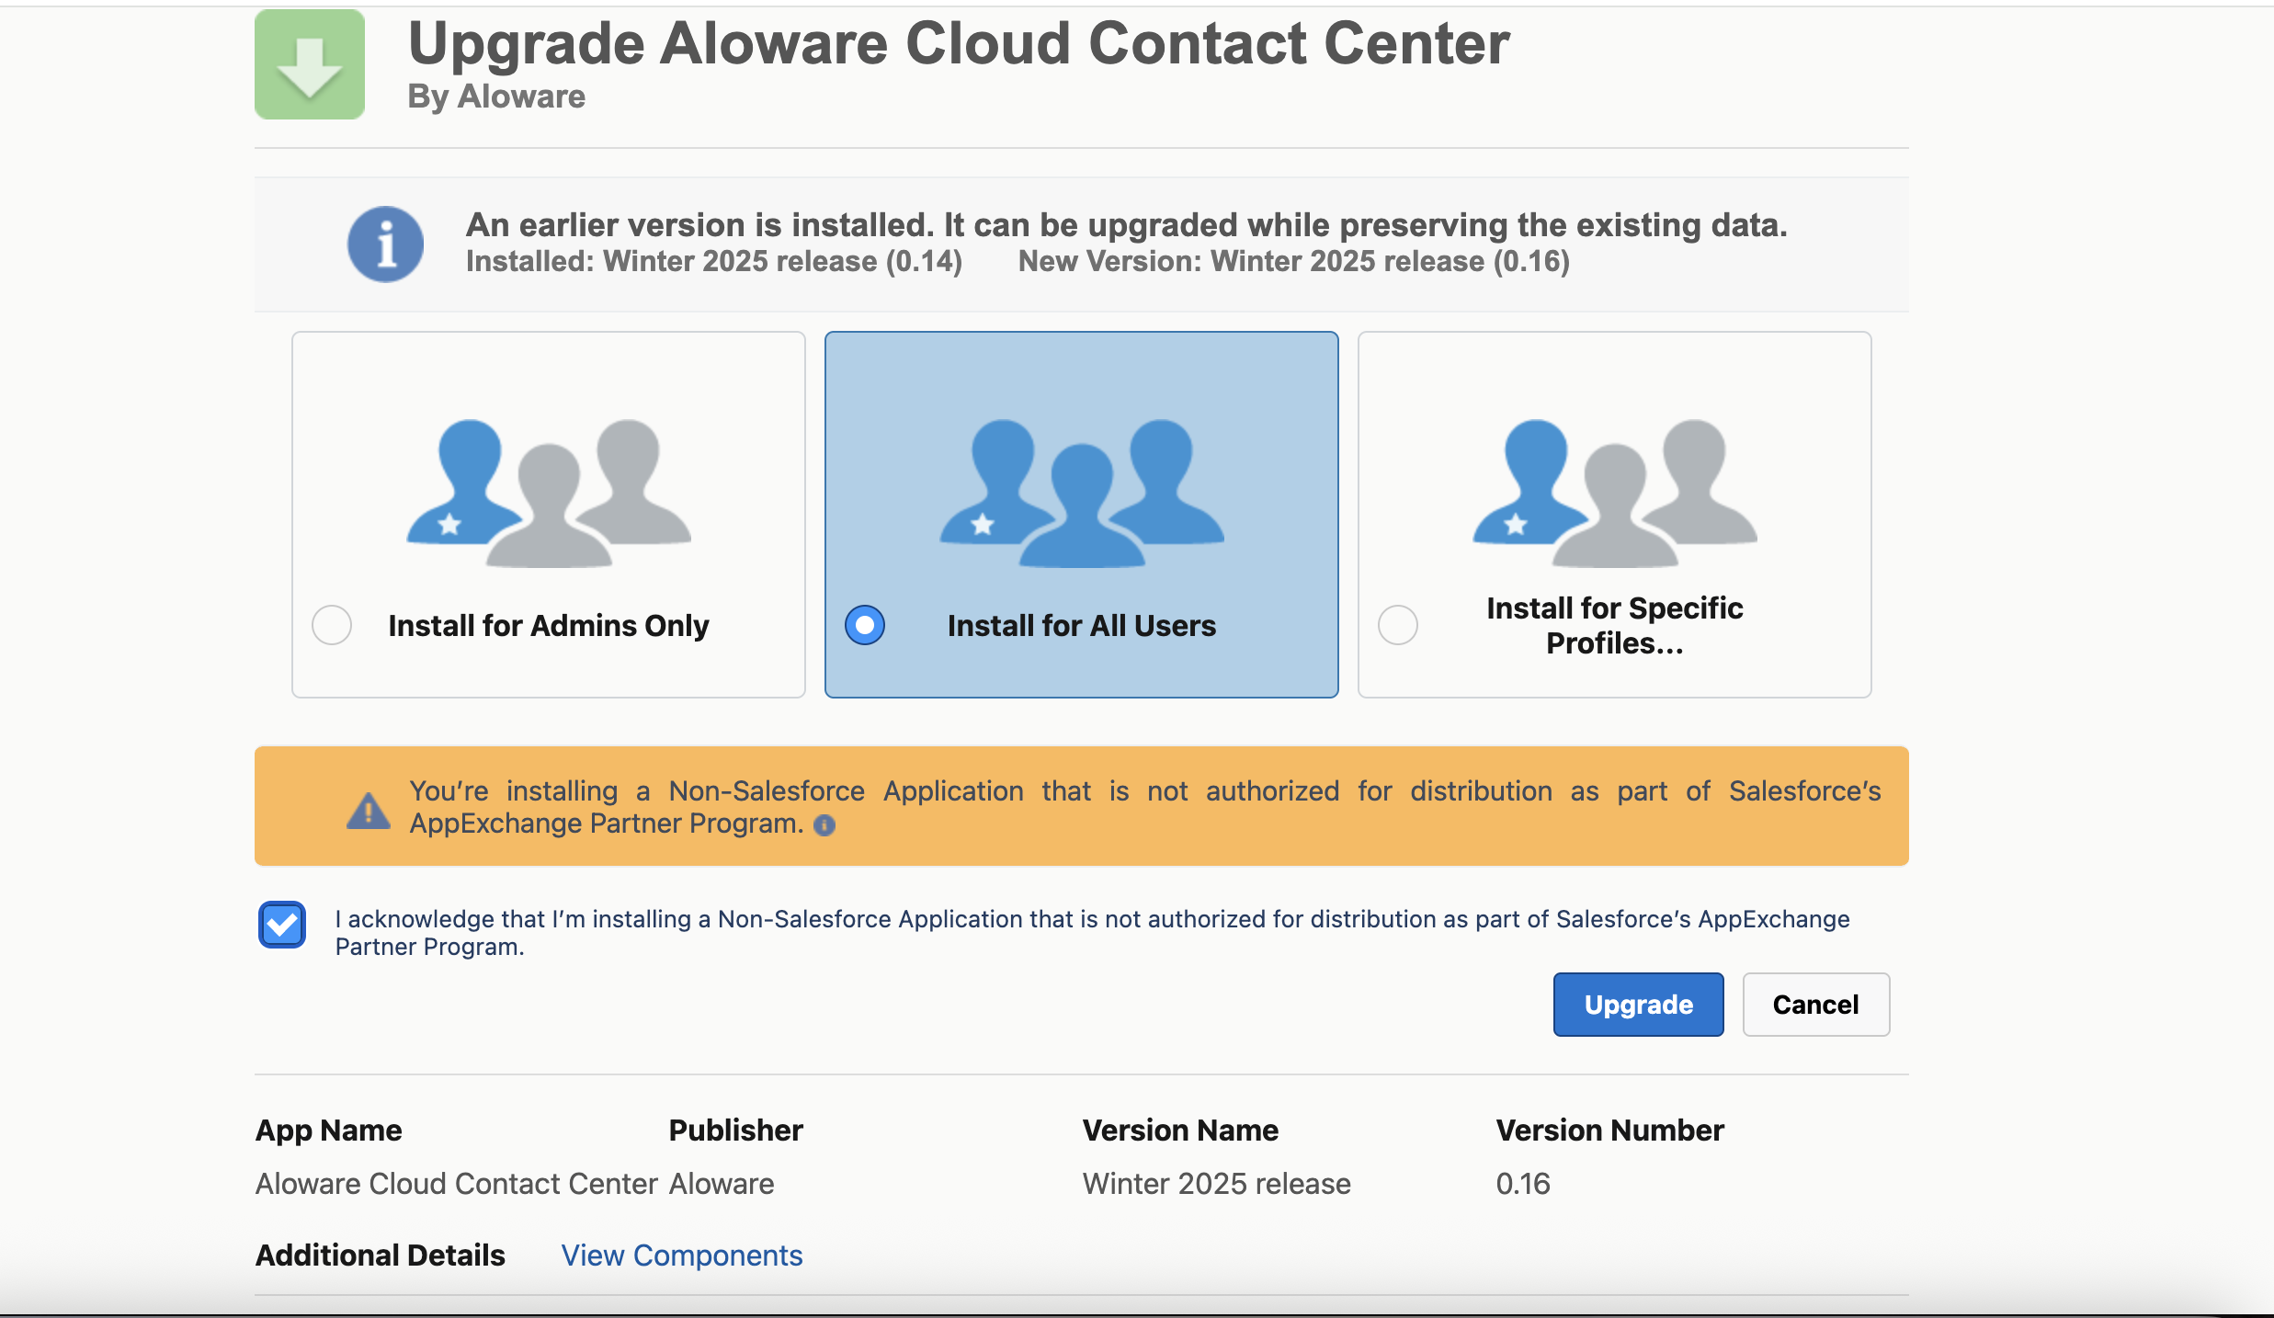Screen dimensions: 2274x1318
Task: Click the Install for Admins Only label
Action: pos(549,626)
